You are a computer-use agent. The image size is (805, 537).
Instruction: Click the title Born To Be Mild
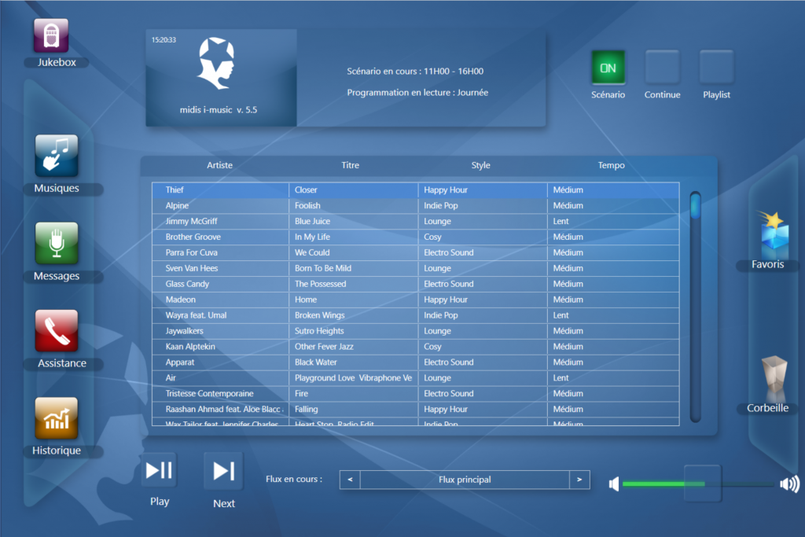[323, 268]
